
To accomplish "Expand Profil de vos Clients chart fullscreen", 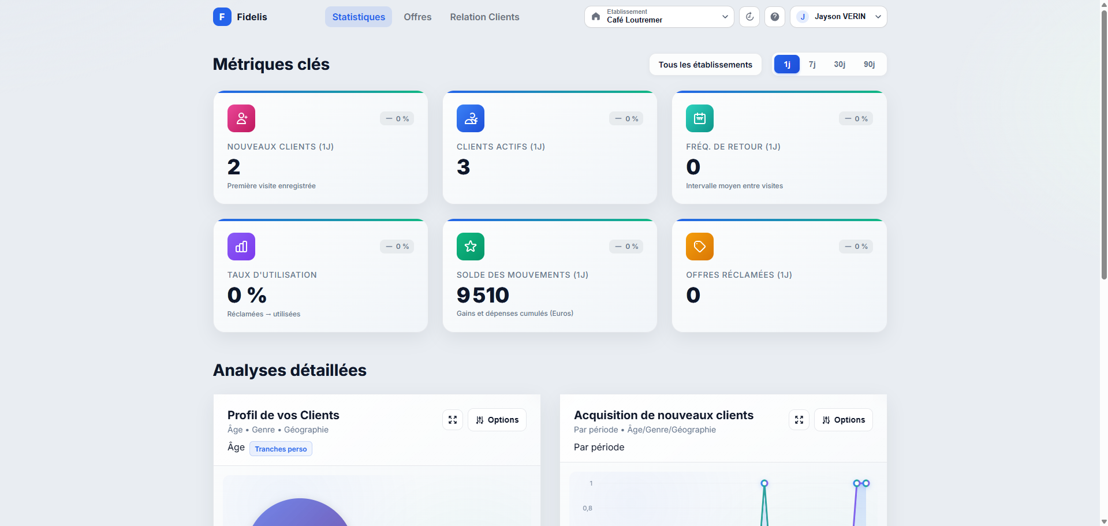I will click(x=452, y=420).
